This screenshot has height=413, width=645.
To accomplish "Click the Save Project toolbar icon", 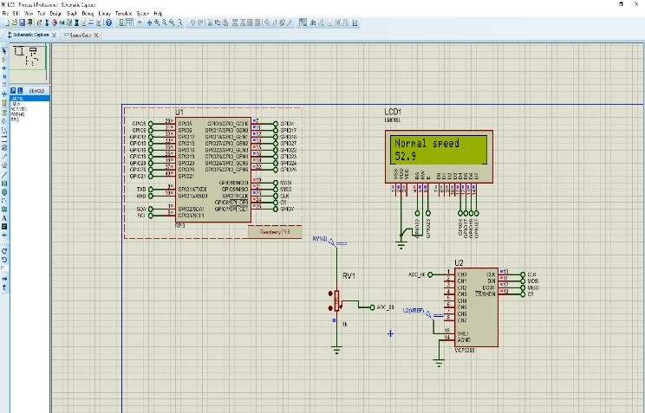I will tap(20, 23).
